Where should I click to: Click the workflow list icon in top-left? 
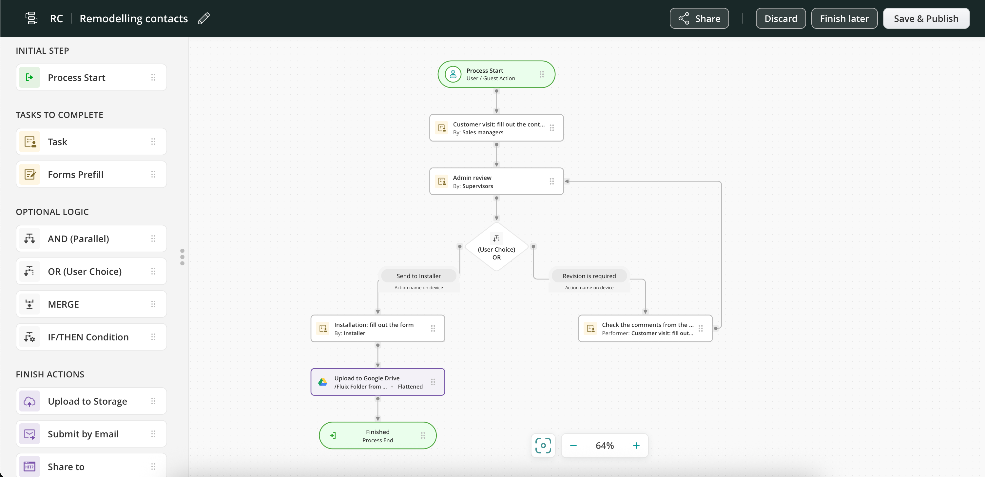click(x=31, y=18)
